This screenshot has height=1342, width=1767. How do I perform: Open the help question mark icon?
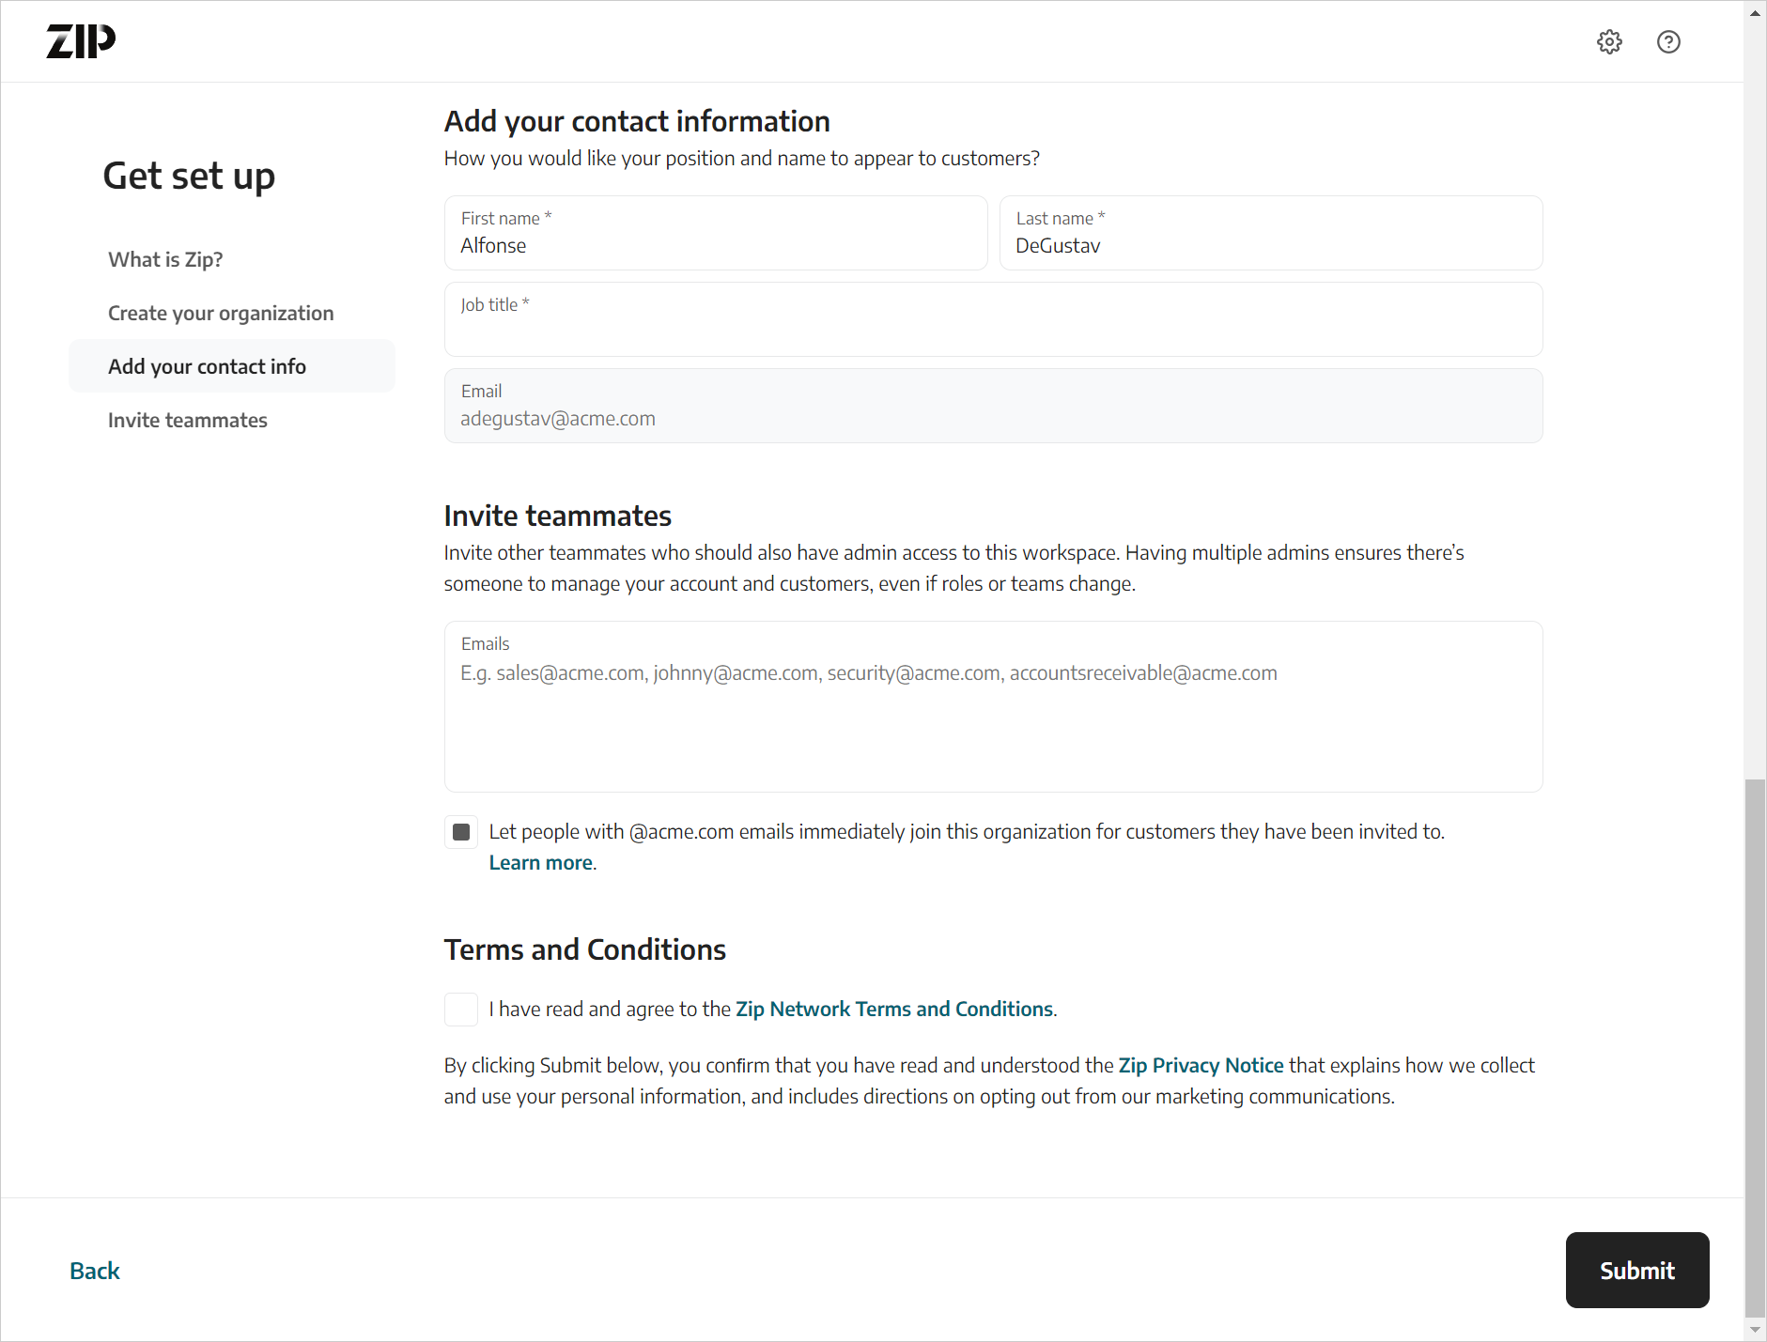pyautogui.click(x=1668, y=41)
